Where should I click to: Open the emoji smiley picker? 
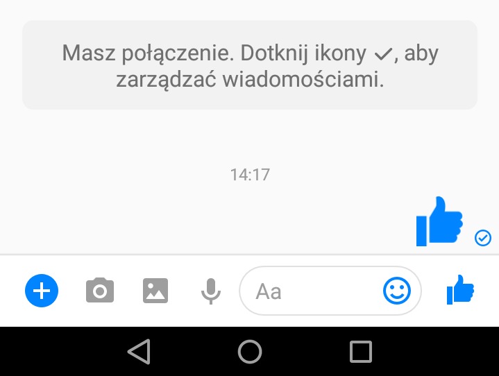point(397,291)
